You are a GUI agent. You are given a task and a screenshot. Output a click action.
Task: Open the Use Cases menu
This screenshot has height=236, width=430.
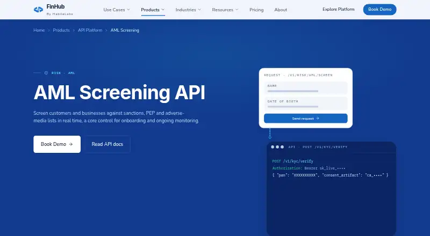tap(117, 10)
